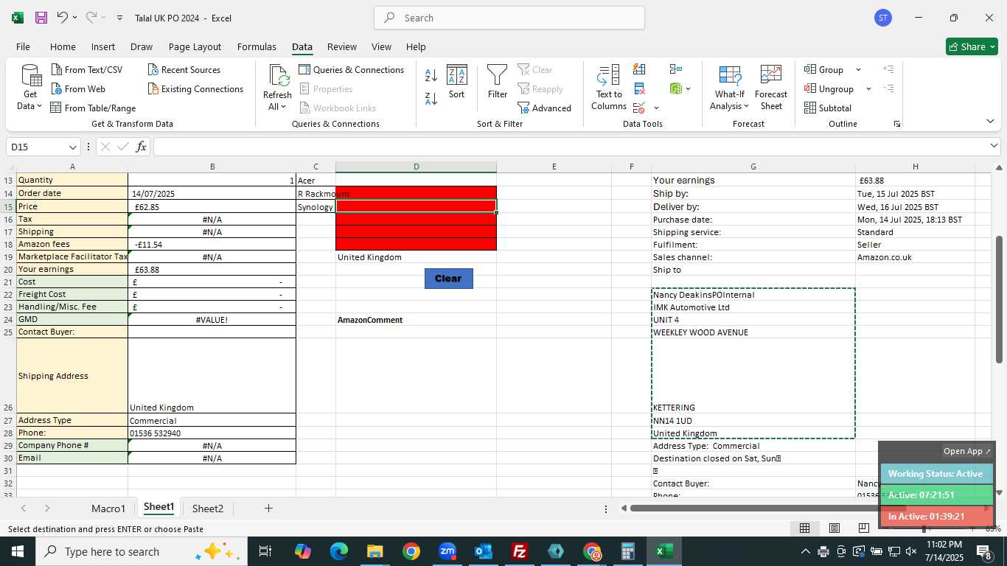Click the blue Clear button in sheet
1007x566 pixels.
click(448, 279)
